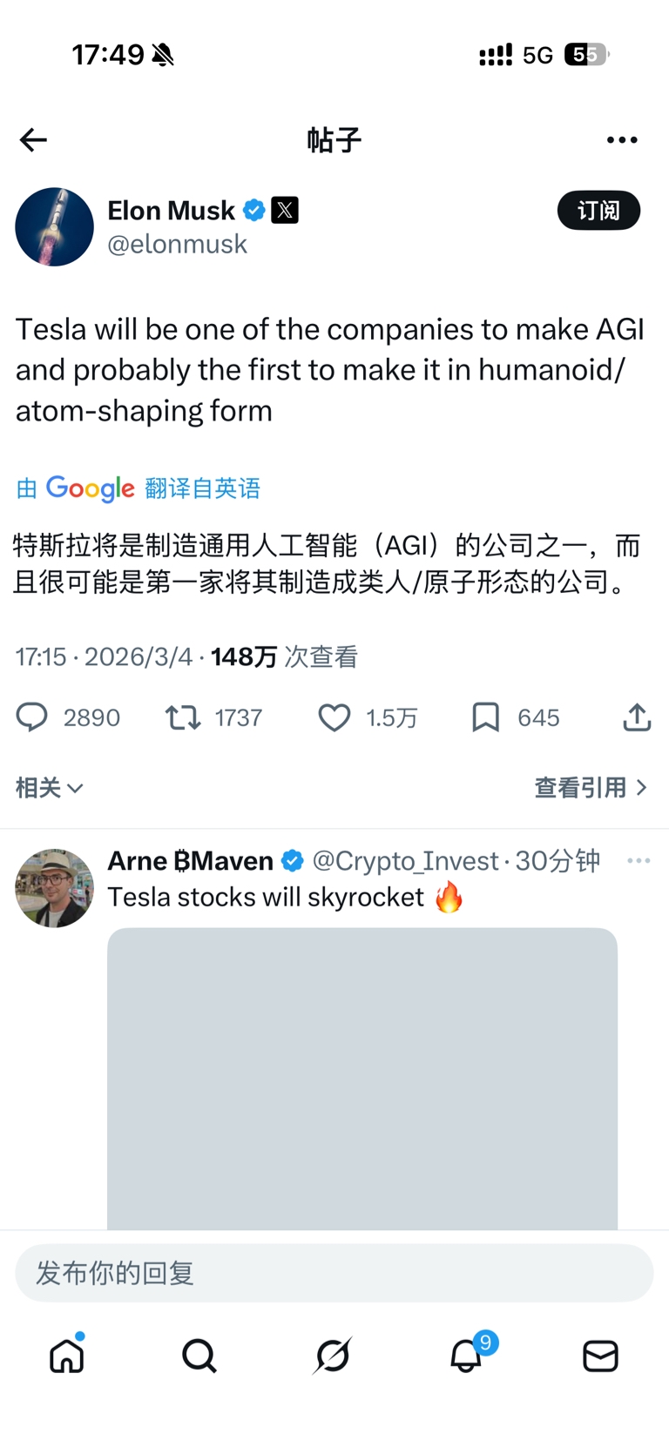This screenshot has height=1454, width=669.
Task: Open the Search tab
Action: pyautogui.click(x=199, y=1356)
